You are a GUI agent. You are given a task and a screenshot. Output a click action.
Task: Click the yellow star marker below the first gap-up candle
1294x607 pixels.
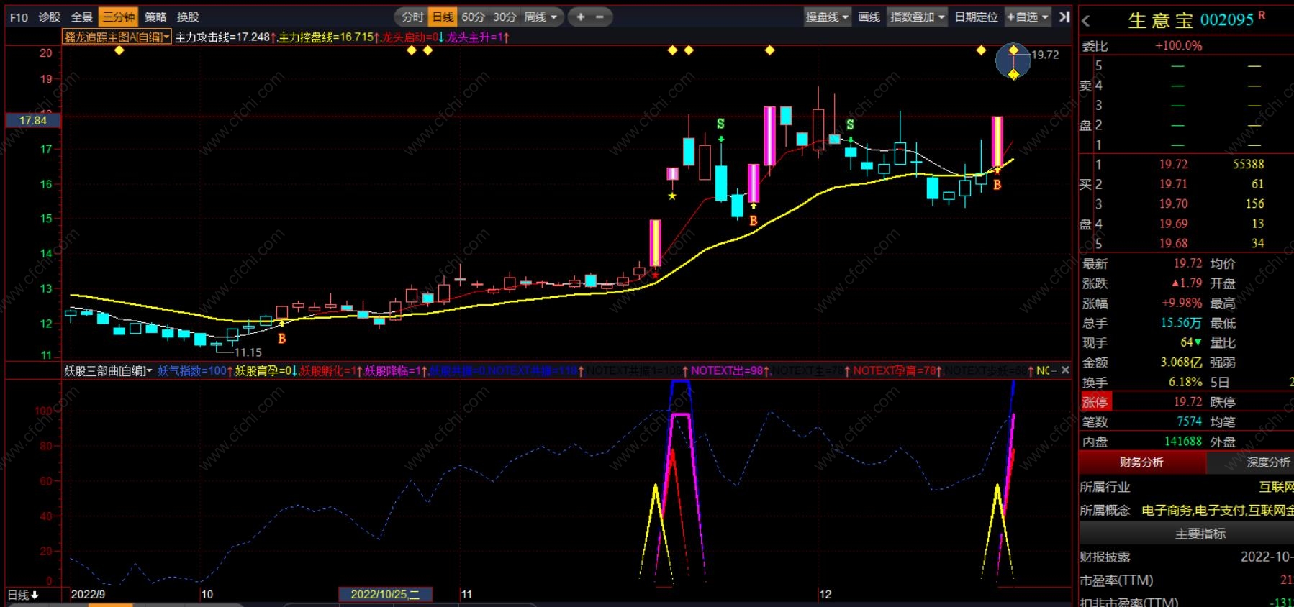tap(672, 196)
